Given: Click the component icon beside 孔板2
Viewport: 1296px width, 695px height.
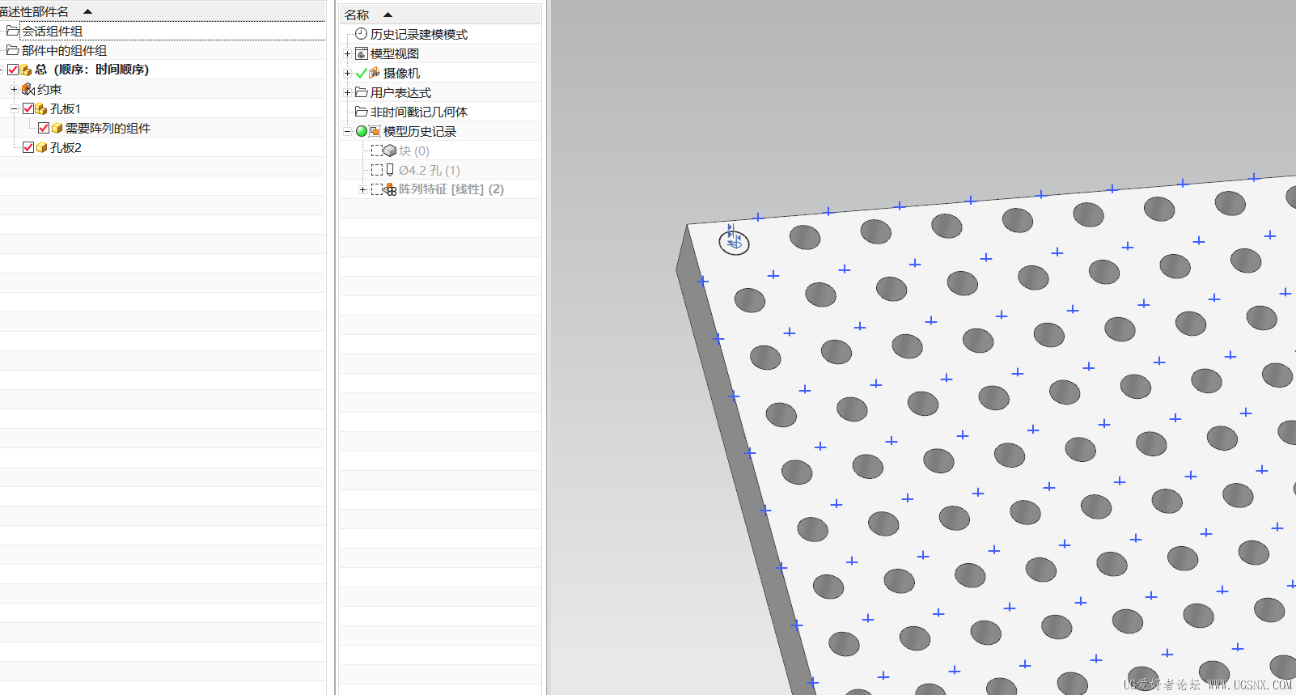Looking at the screenshot, I should coord(41,147).
